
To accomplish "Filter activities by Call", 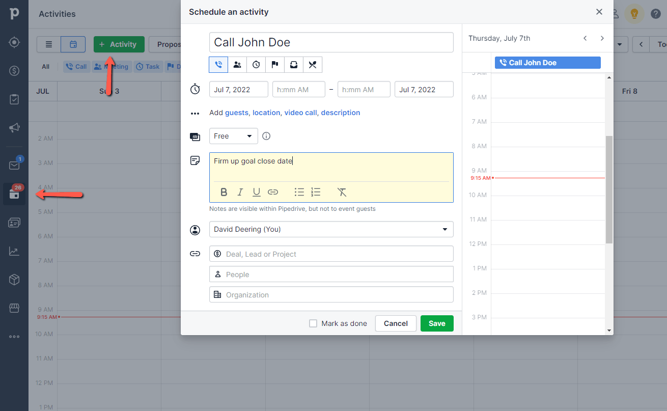I will click(76, 66).
